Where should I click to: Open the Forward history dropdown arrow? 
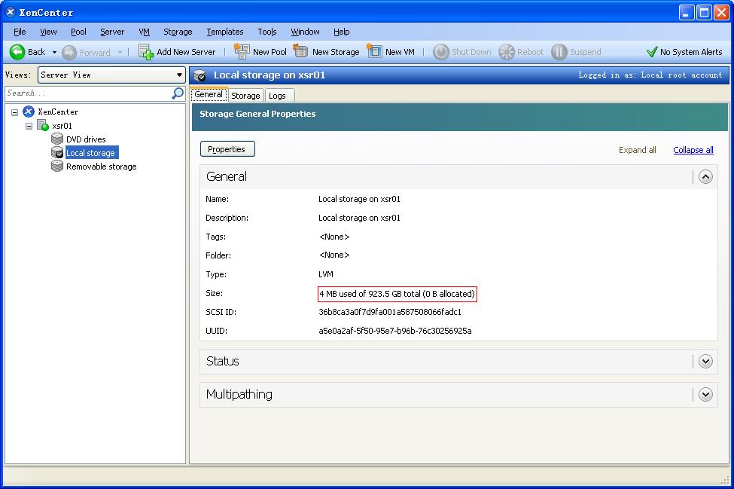tap(120, 52)
